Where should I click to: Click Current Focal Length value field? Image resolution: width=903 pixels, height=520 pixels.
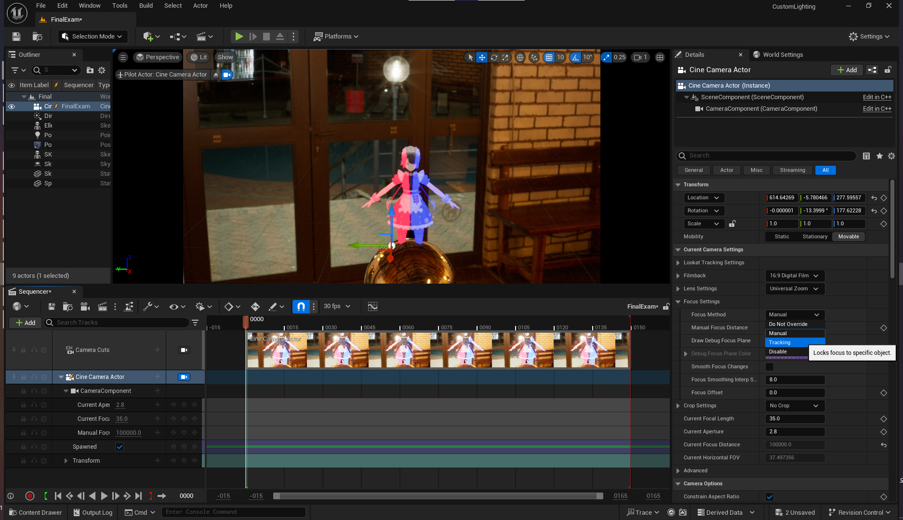coord(795,419)
